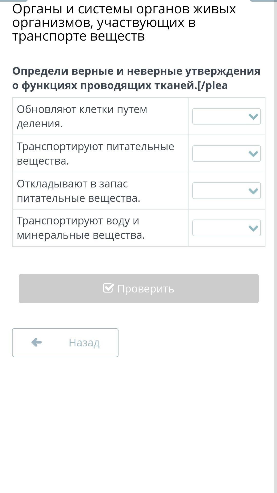Viewport: 277px width, 493px height.
Task: Click the gray bar at top-right edge
Action: (263, 1)
